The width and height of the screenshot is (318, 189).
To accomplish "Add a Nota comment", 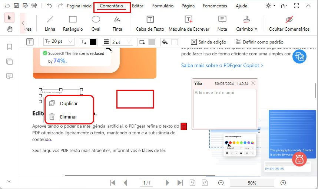I will 222,24.
